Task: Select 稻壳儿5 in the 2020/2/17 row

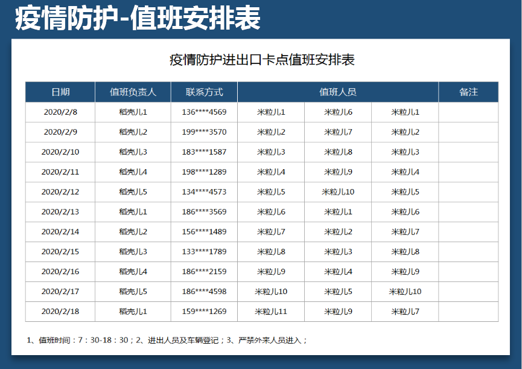Action: [x=132, y=291]
